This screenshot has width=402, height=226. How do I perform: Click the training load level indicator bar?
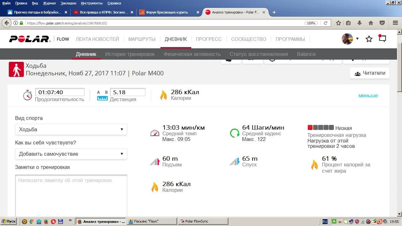(320, 128)
